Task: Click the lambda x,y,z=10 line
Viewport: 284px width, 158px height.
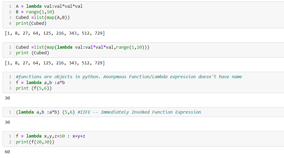Action: 50,136
